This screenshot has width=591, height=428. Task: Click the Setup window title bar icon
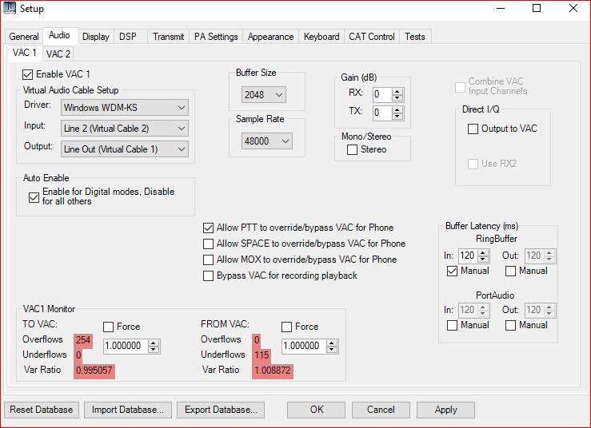pos(10,9)
